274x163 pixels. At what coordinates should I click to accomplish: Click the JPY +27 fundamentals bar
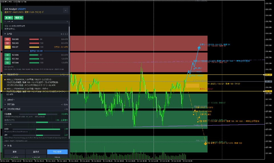click(36, 135)
